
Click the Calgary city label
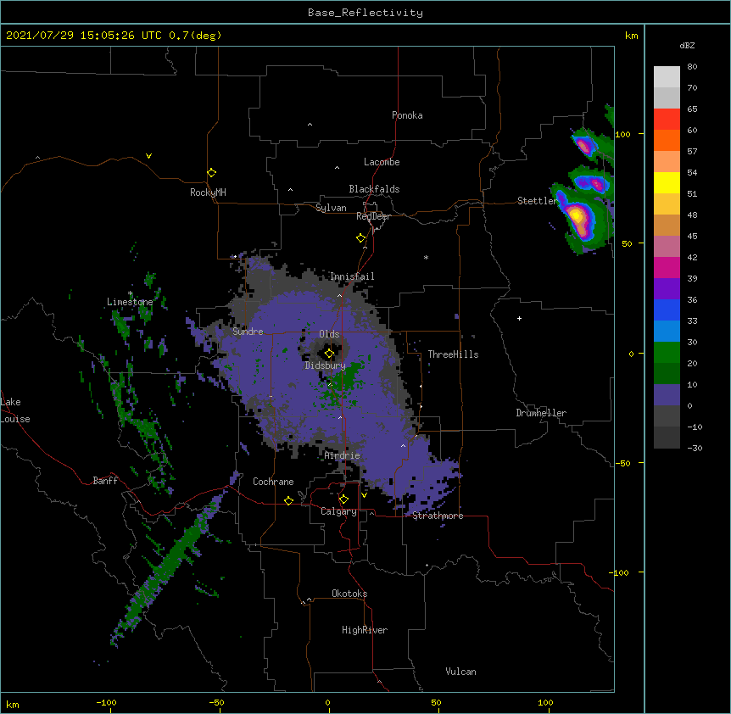[x=338, y=511]
